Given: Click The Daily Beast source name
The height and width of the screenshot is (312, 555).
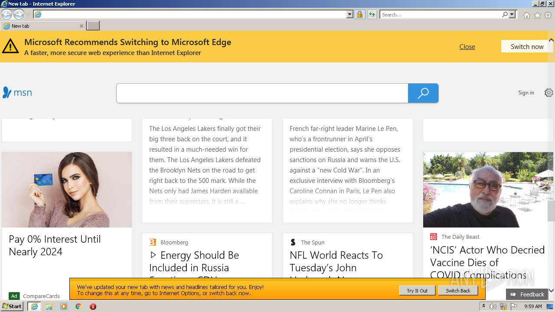Looking at the screenshot, I should click(x=460, y=237).
